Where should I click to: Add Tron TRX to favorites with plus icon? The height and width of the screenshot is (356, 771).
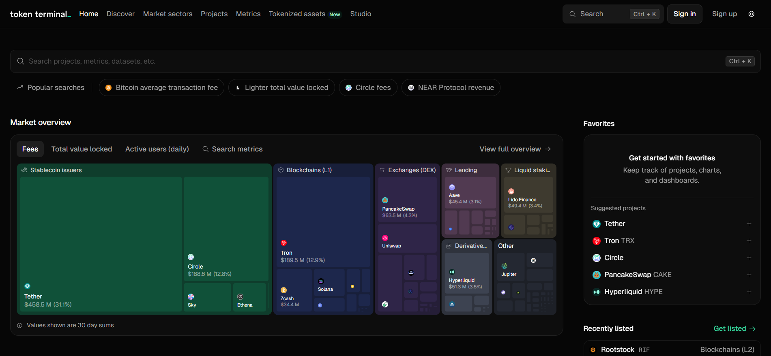pos(749,241)
